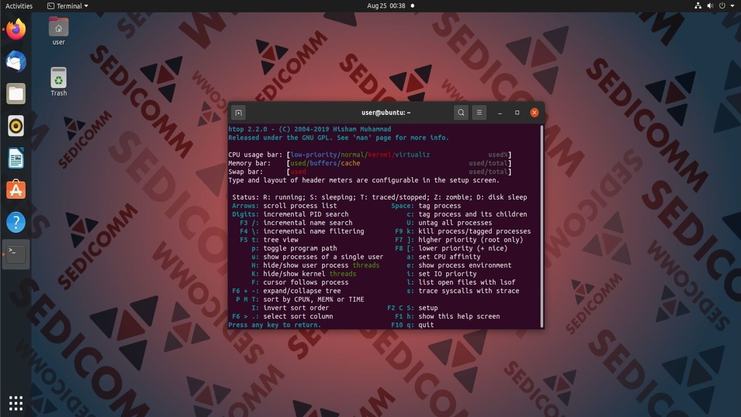This screenshot has width=741, height=417.
Task: Click the new tab button in terminal
Action: click(239, 113)
